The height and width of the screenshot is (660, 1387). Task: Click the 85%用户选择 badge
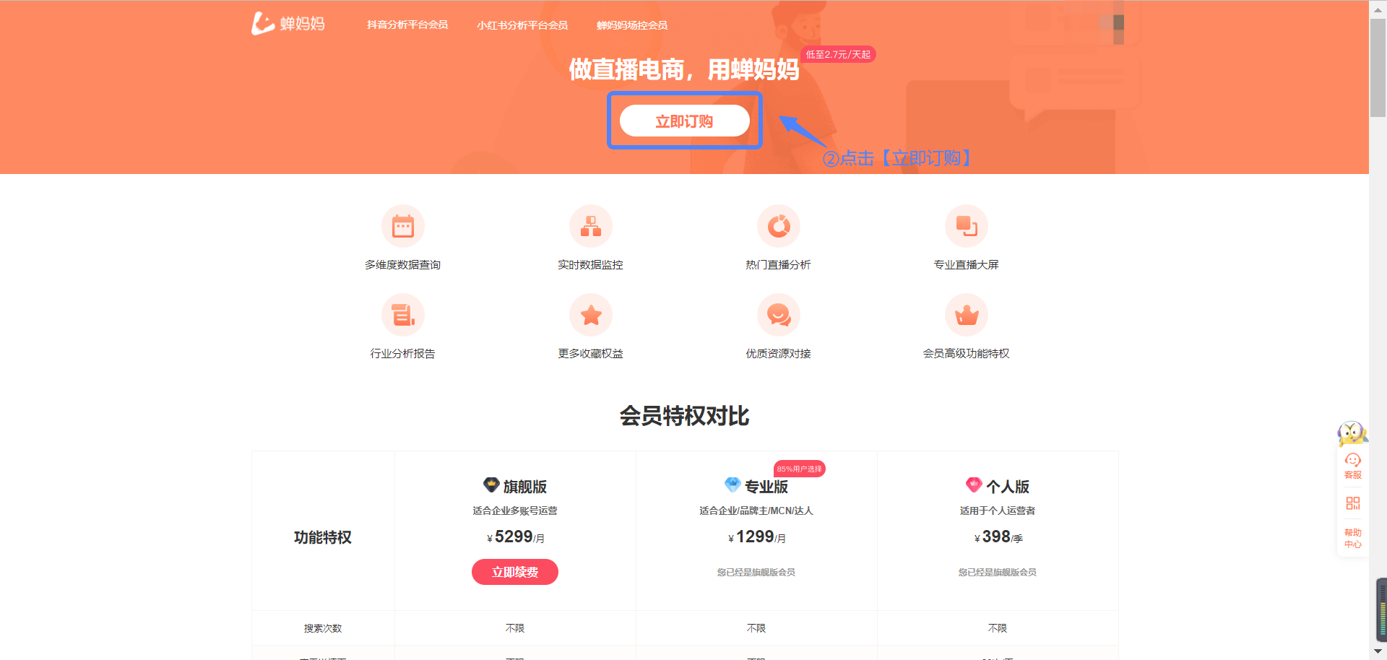coord(799,469)
